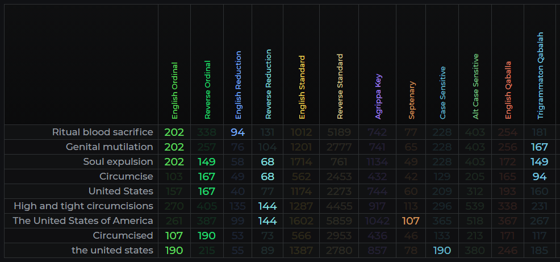The width and height of the screenshot is (560, 262).
Task: Select the Reverse Reduction column header
Action: 268,84
